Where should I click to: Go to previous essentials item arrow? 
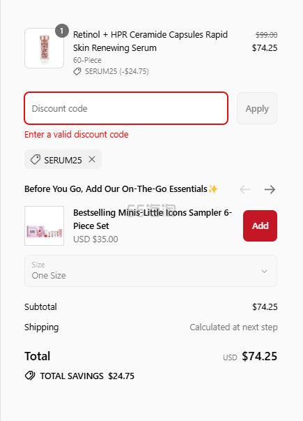click(245, 190)
